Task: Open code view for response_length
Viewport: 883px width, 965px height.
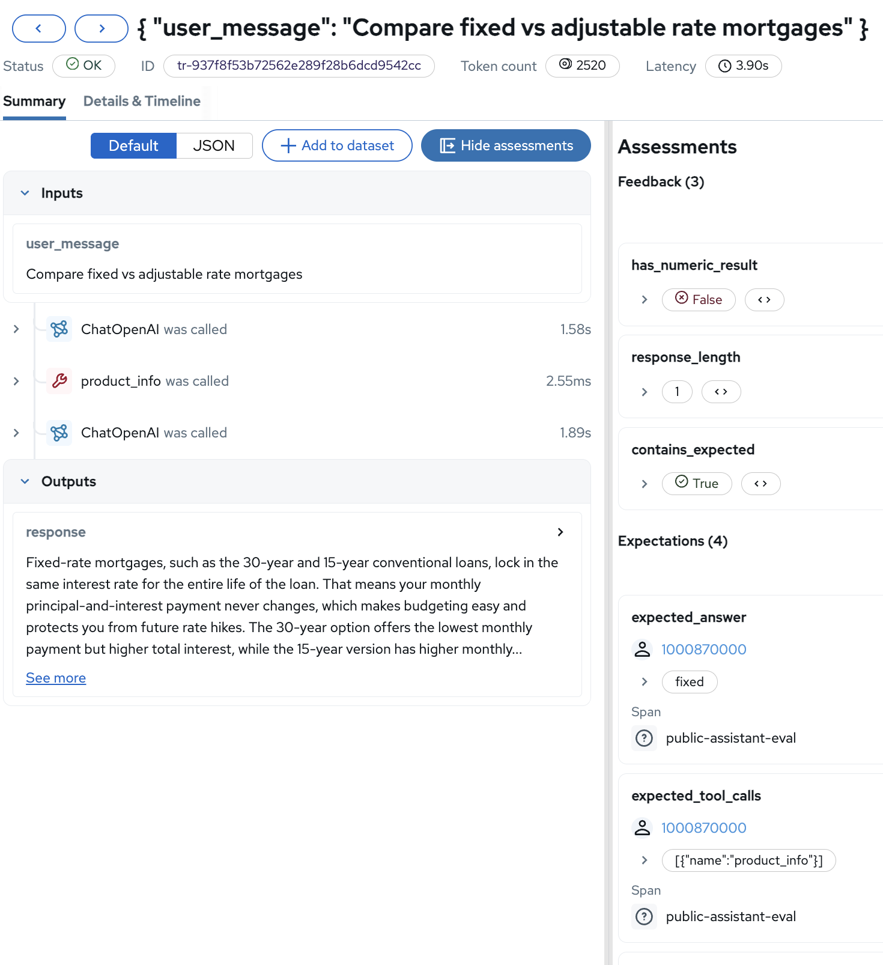Action: [721, 392]
